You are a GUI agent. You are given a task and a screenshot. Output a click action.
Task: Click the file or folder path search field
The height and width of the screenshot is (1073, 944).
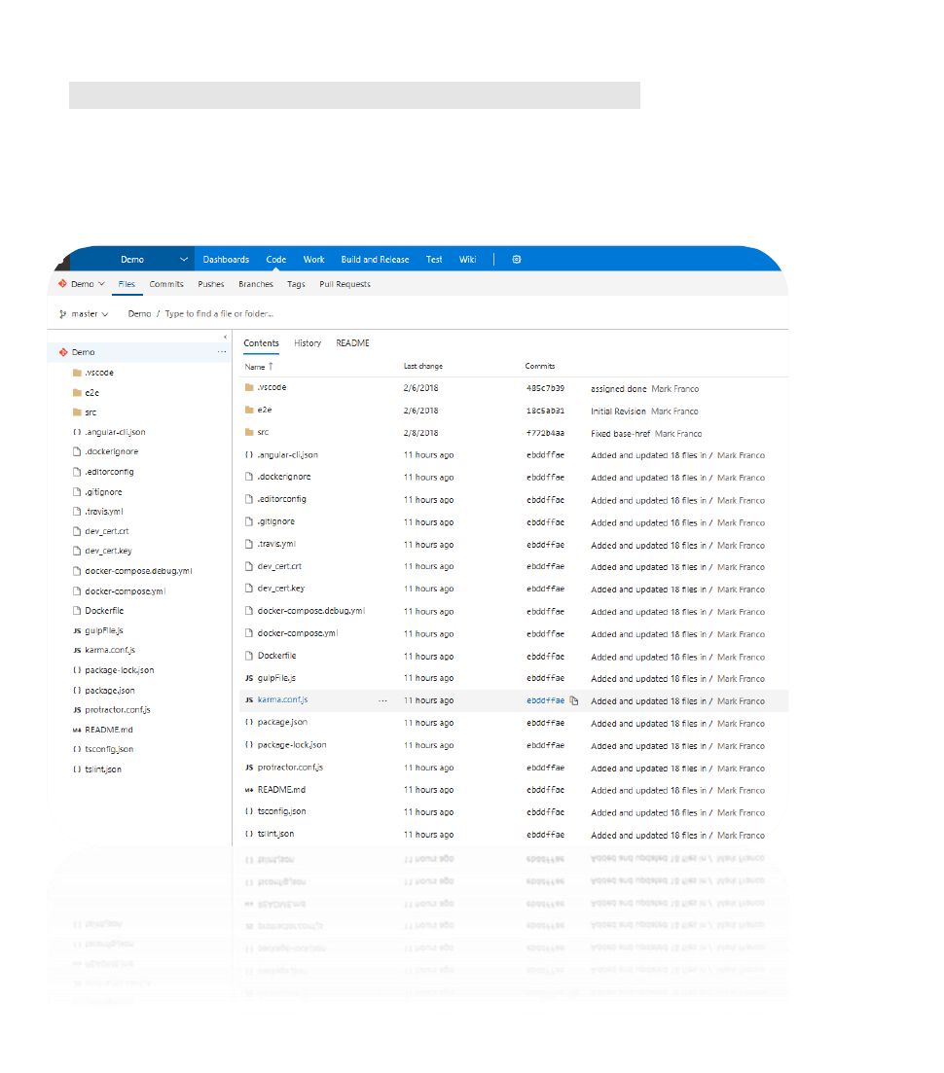pyautogui.click(x=219, y=314)
